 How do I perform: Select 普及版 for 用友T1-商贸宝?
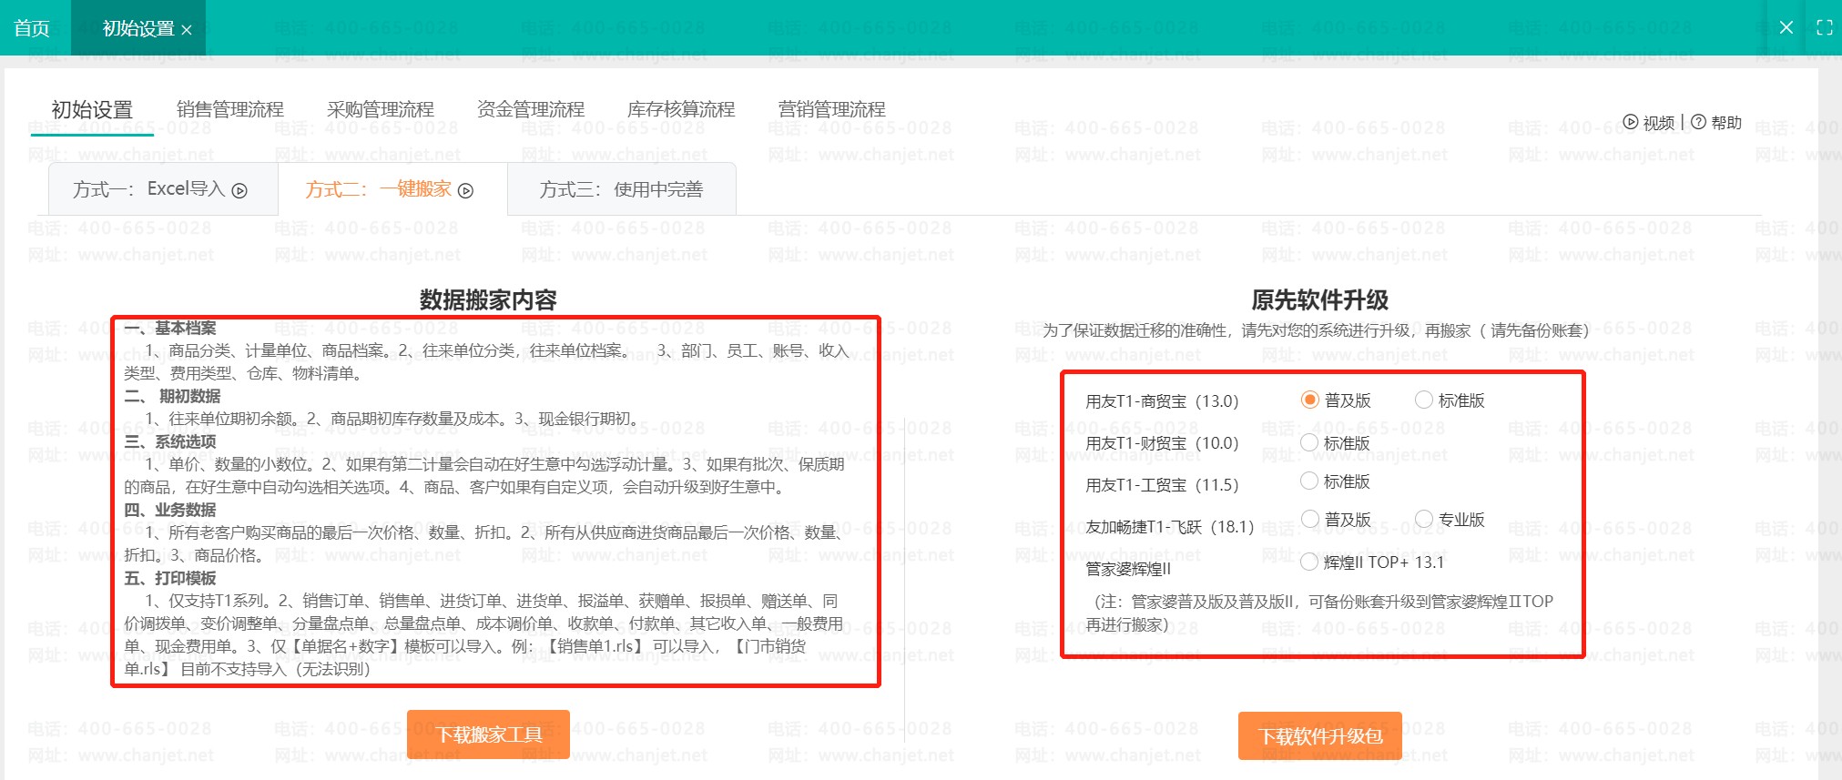point(1309,400)
